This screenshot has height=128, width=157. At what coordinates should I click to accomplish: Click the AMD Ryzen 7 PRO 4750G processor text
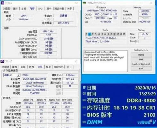[102, 11]
